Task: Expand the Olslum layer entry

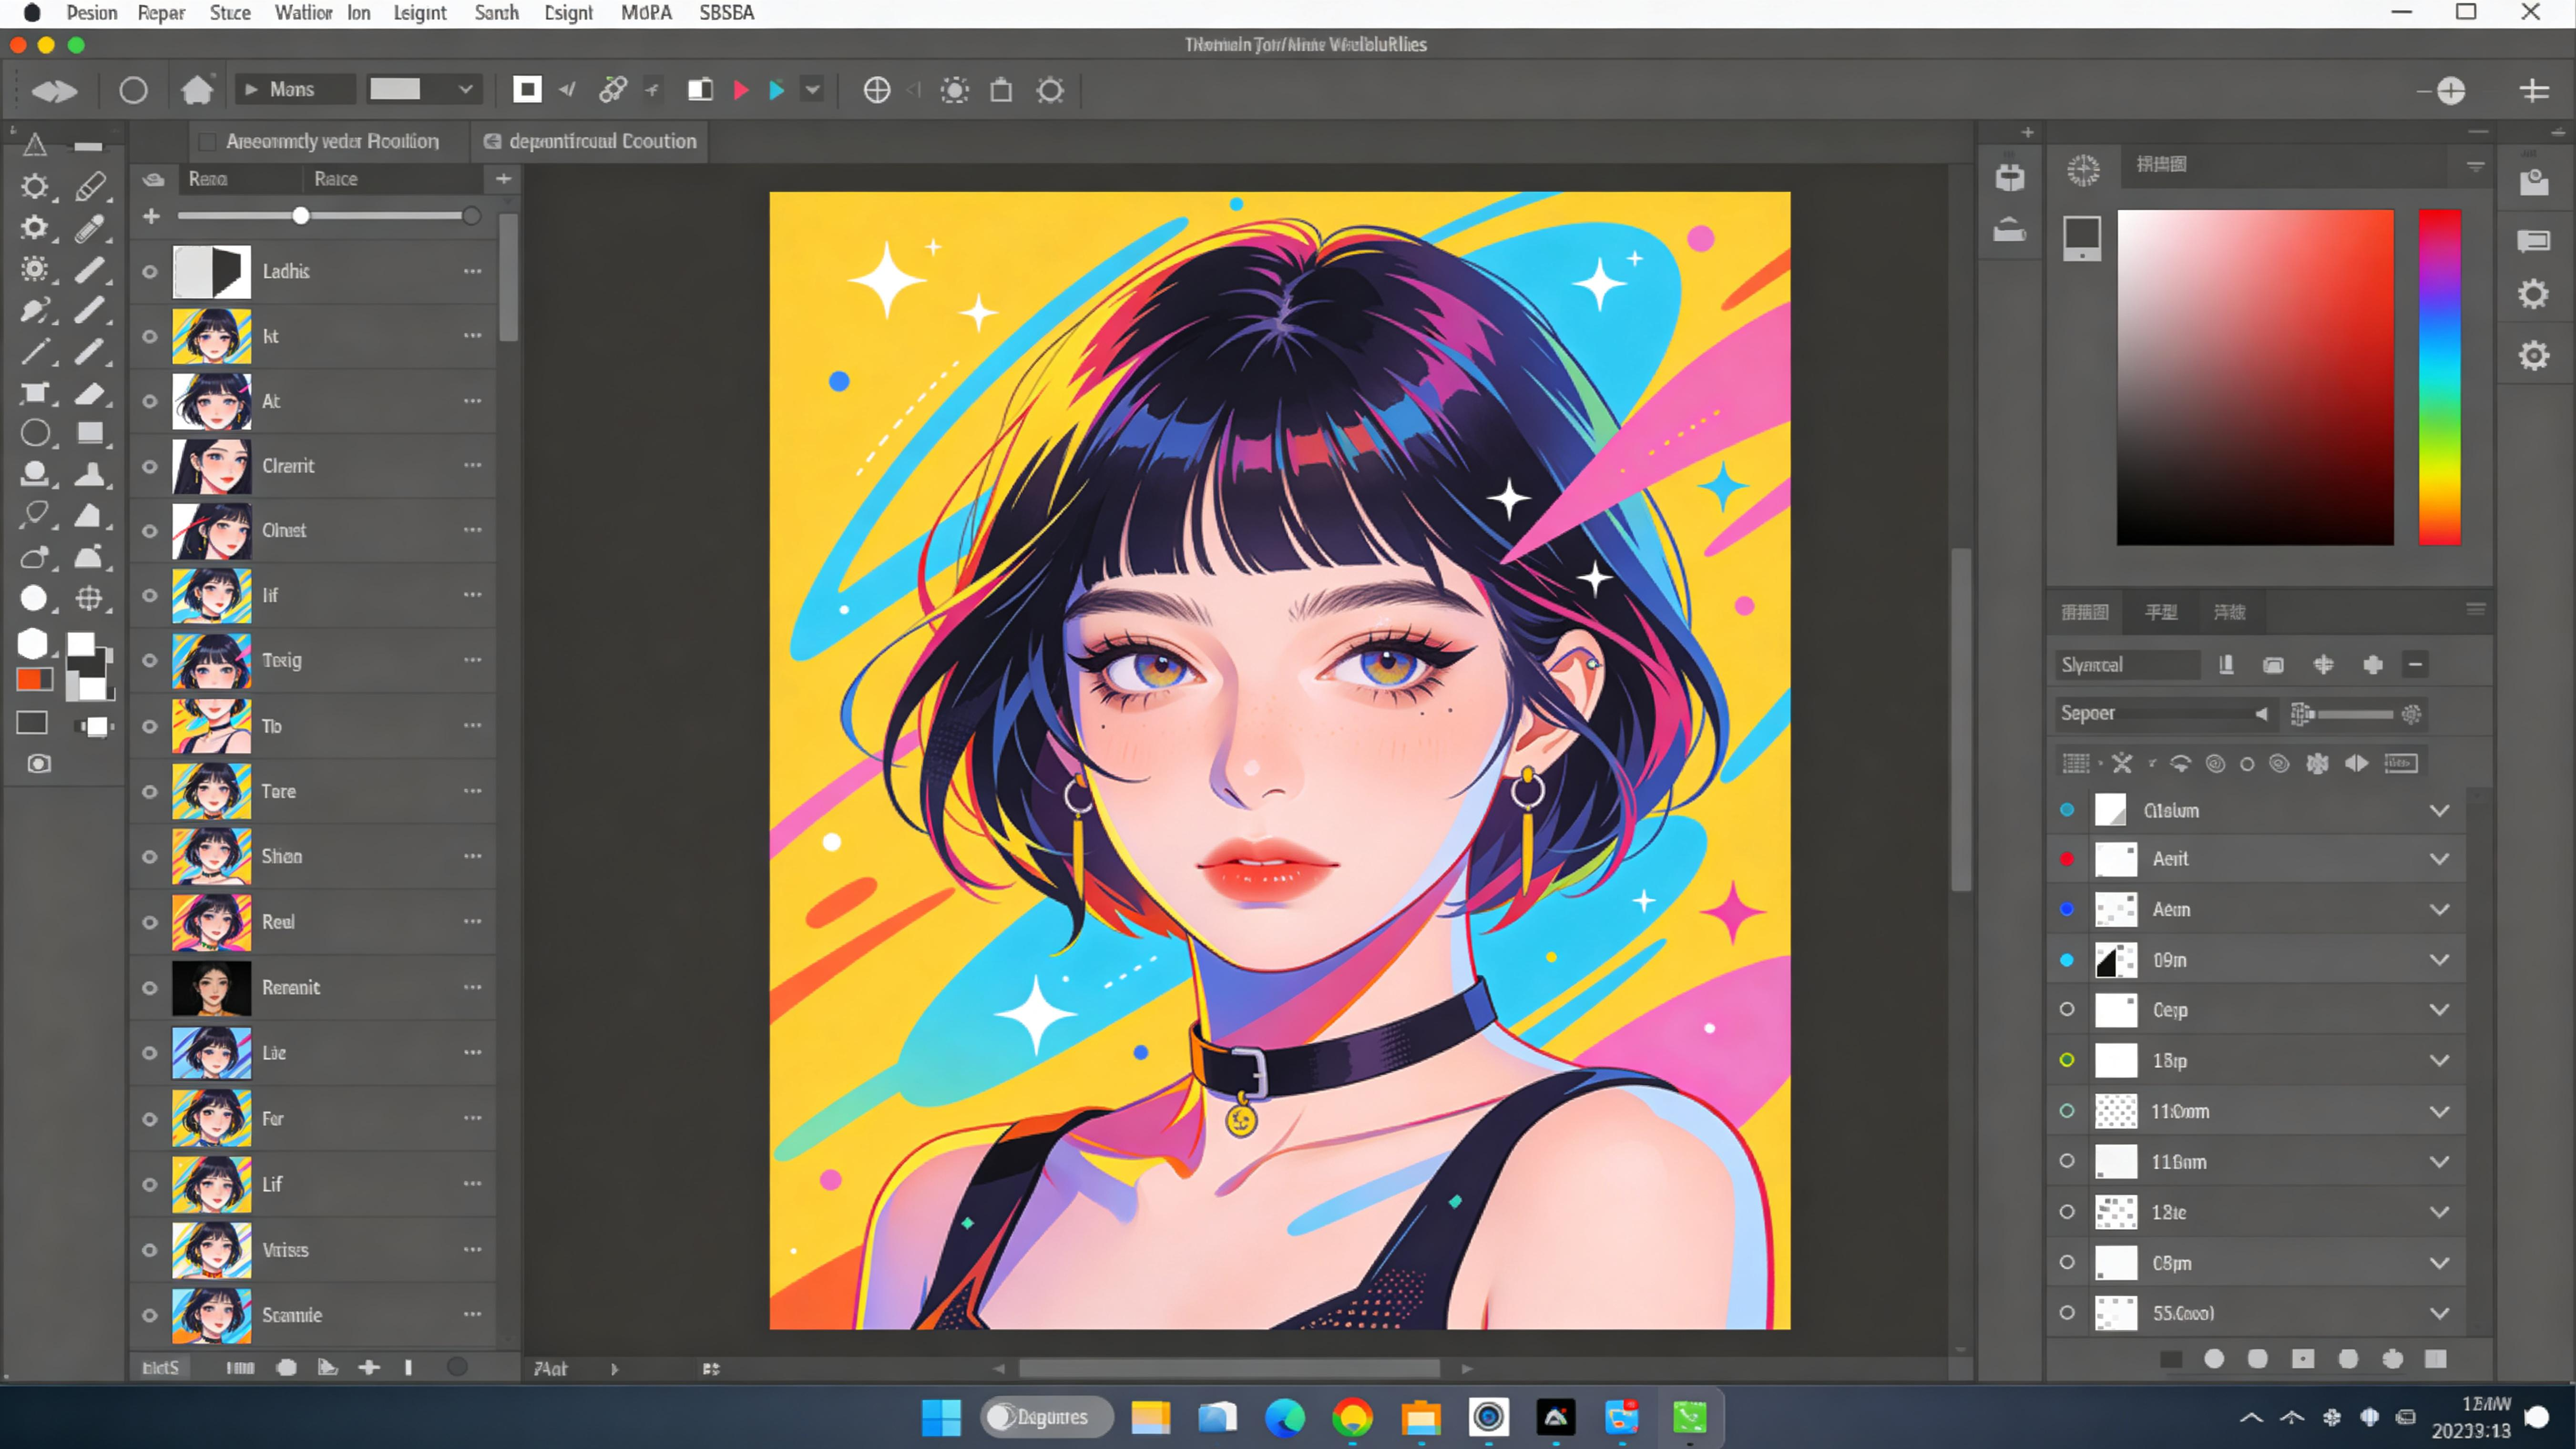Action: tap(2439, 810)
